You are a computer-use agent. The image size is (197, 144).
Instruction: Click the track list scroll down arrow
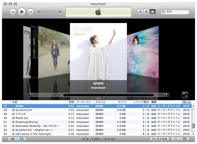pyautogui.click(x=193, y=134)
